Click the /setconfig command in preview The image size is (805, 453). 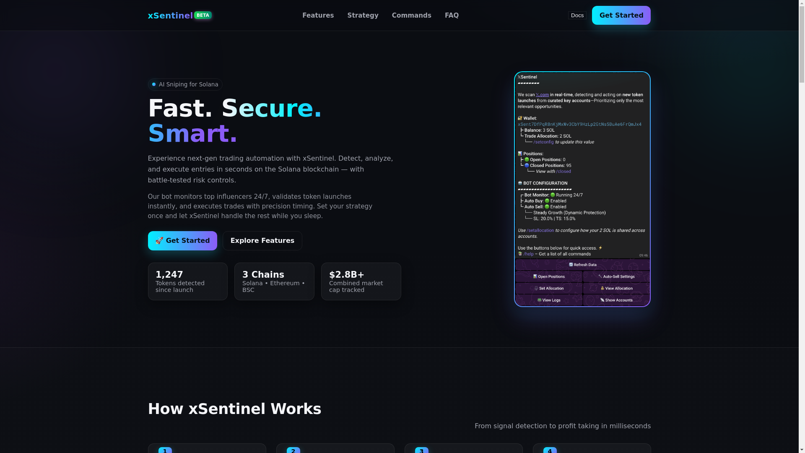[x=543, y=142]
